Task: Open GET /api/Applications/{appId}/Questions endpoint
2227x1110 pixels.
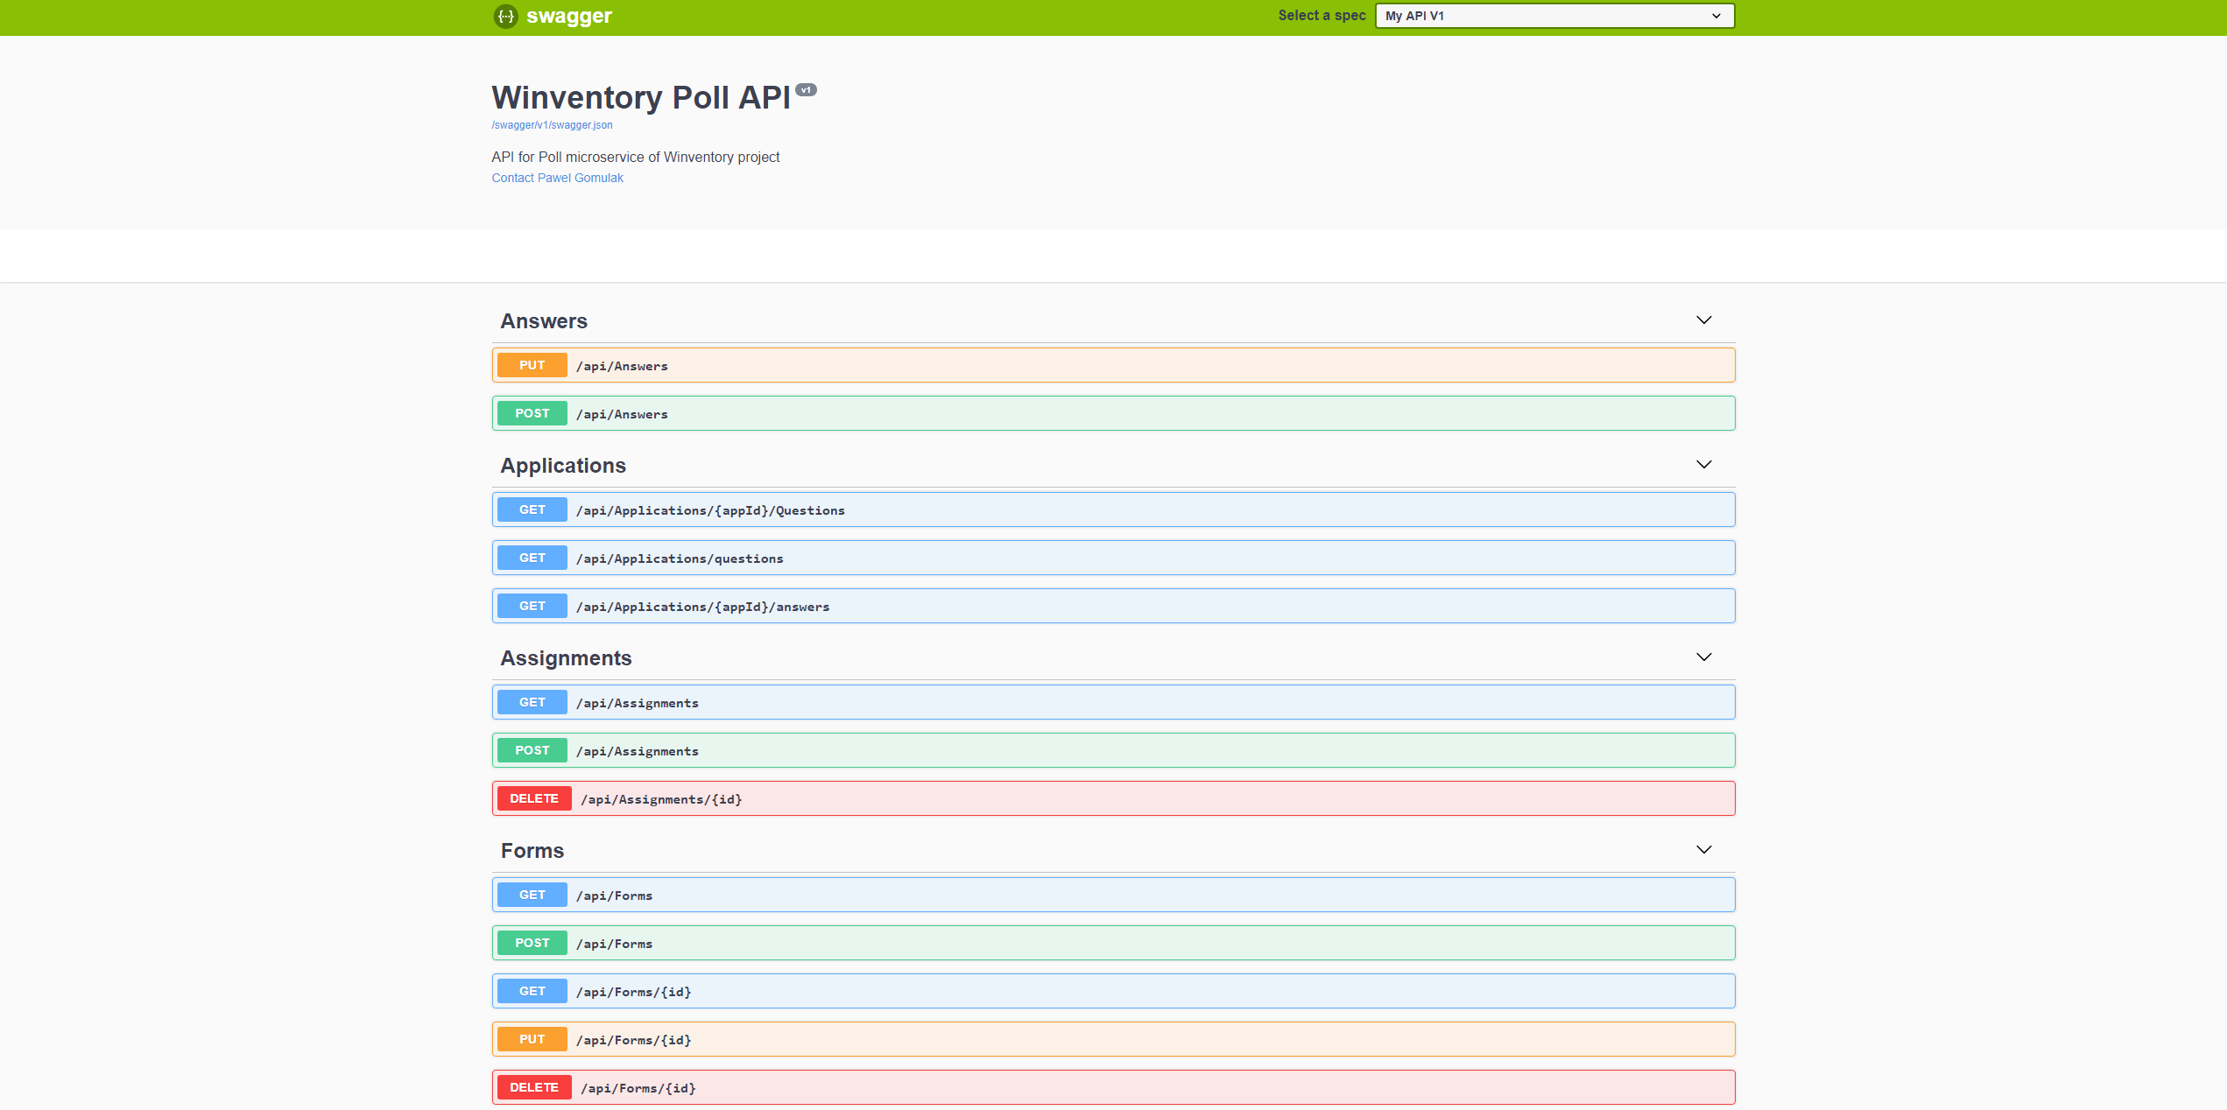Action: point(1112,510)
